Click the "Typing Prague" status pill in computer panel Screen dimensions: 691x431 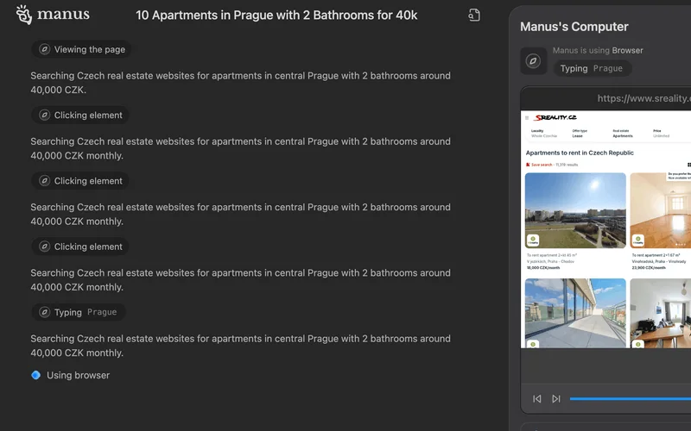tap(592, 69)
